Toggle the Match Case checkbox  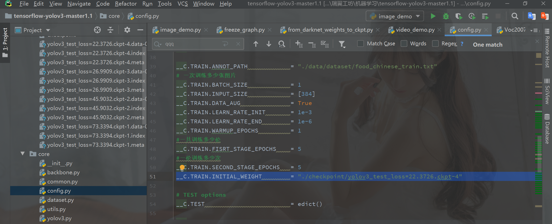click(x=361, y=44)
